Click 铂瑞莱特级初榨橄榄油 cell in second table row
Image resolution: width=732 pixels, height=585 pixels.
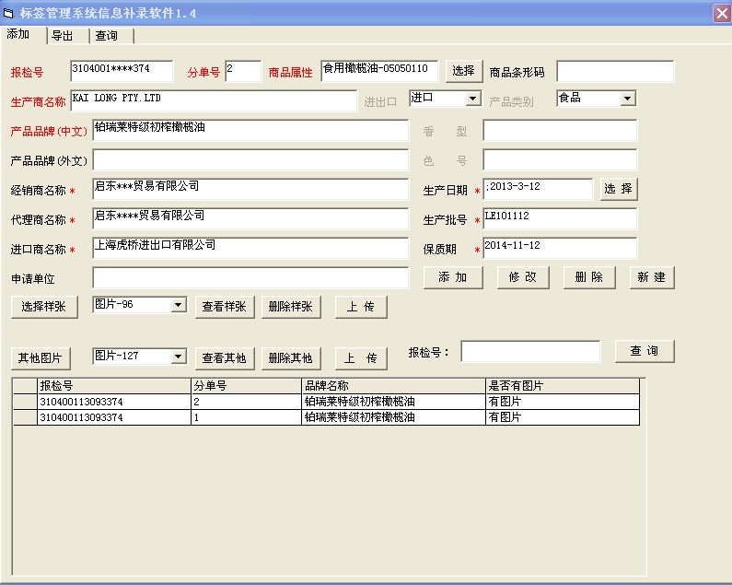(393, 417)
